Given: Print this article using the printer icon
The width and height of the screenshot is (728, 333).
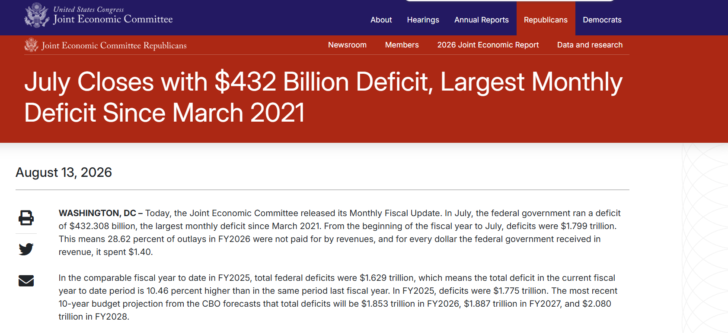Looking at the screenshot, I should [26, 218].
